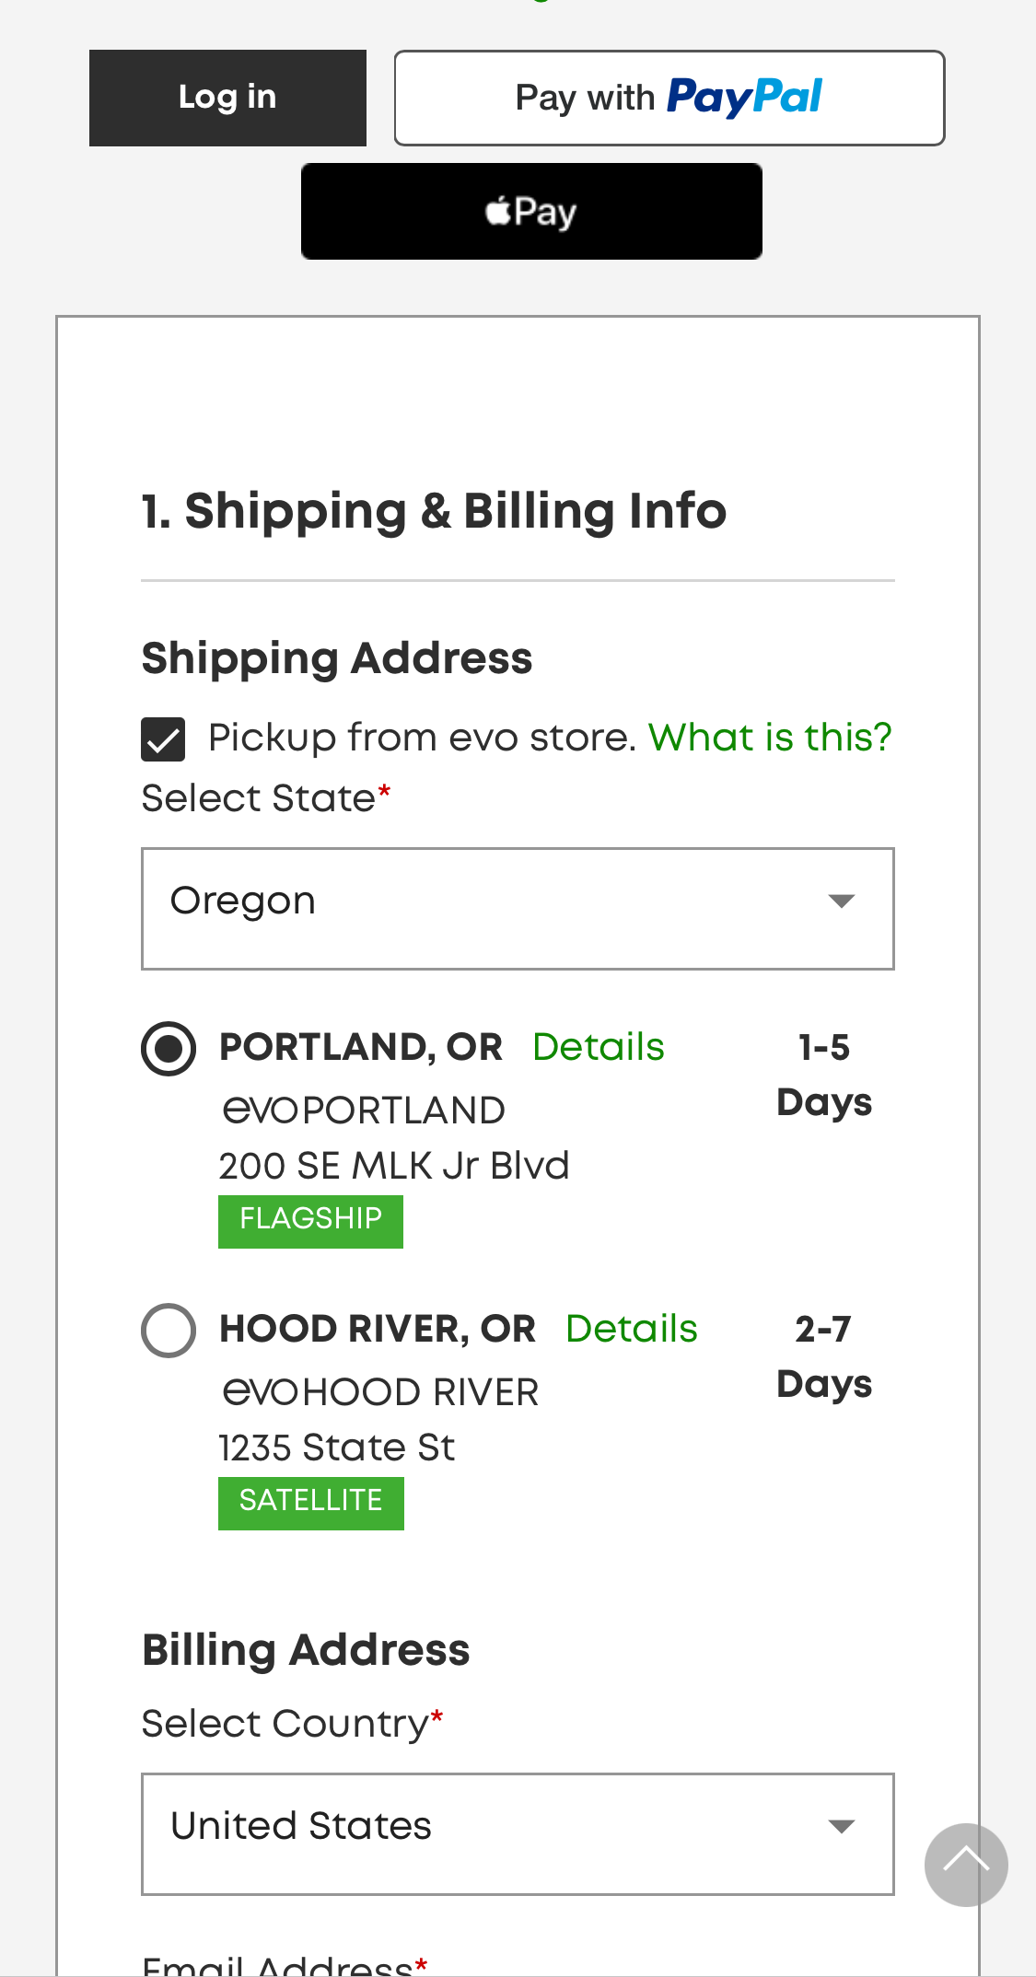Open the What is this? link
The height and width of the screenshot is (1977, 1036).
[770, 736]
